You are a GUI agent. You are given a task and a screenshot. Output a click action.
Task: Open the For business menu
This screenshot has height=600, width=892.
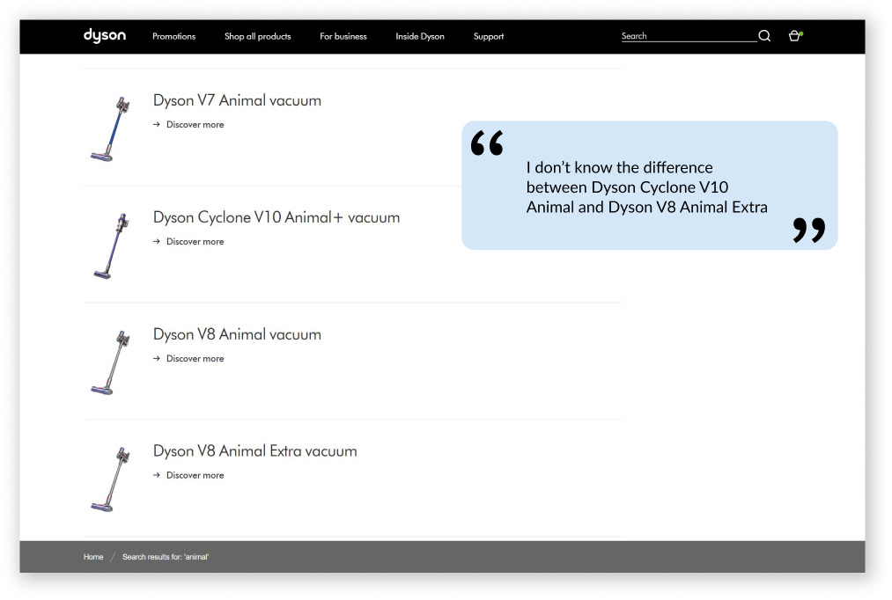tap(343, 36)
